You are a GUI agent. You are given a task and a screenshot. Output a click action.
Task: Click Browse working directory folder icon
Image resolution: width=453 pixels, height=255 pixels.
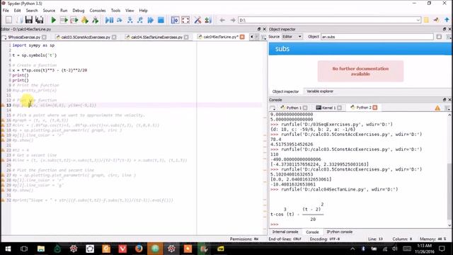click(x=426, y=20)
